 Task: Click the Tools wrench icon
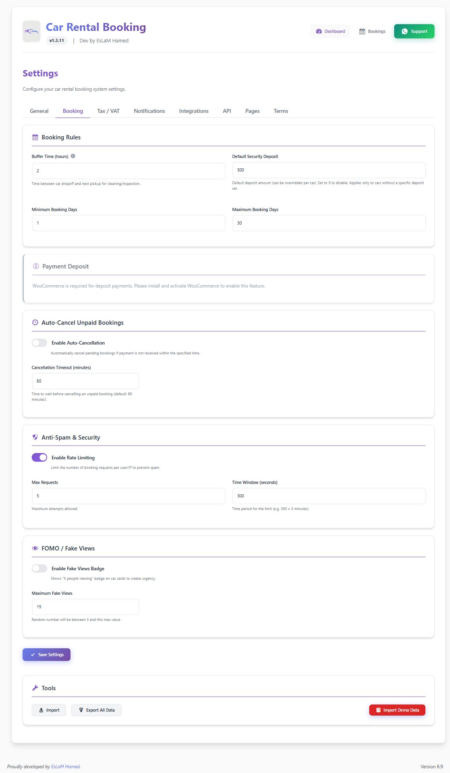click(35, 688)
